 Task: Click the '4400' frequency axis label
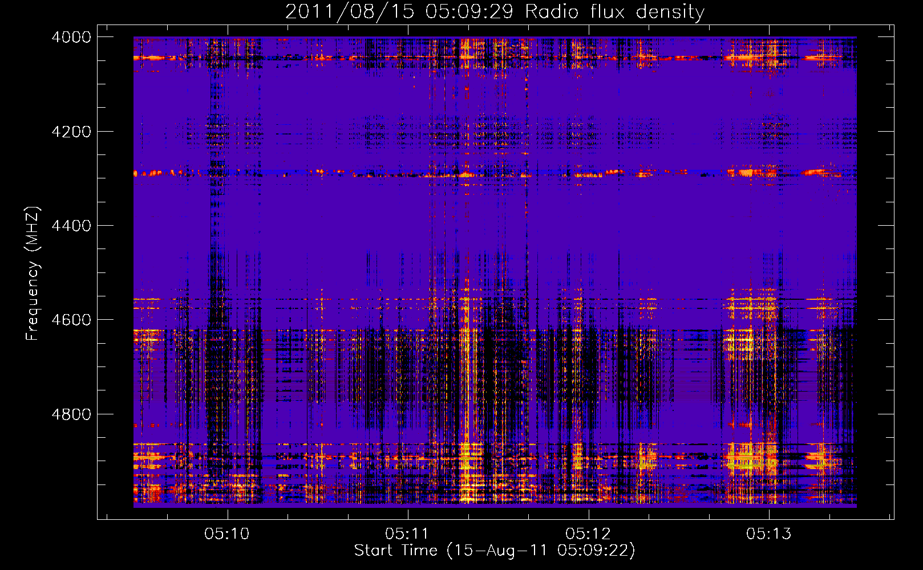[71, 226]
